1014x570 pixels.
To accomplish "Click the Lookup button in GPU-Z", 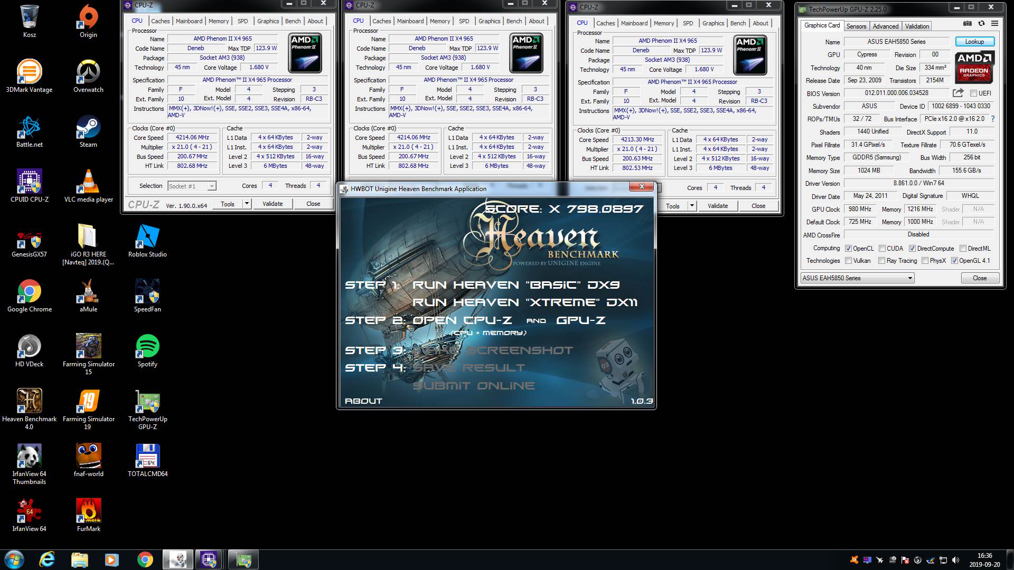I will point(974,42).
